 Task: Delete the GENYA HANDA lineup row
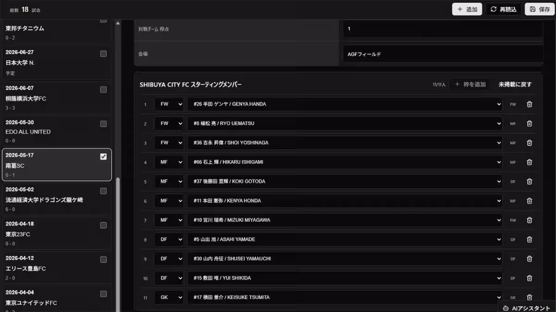pyautogui.click(x=529, y=104)
